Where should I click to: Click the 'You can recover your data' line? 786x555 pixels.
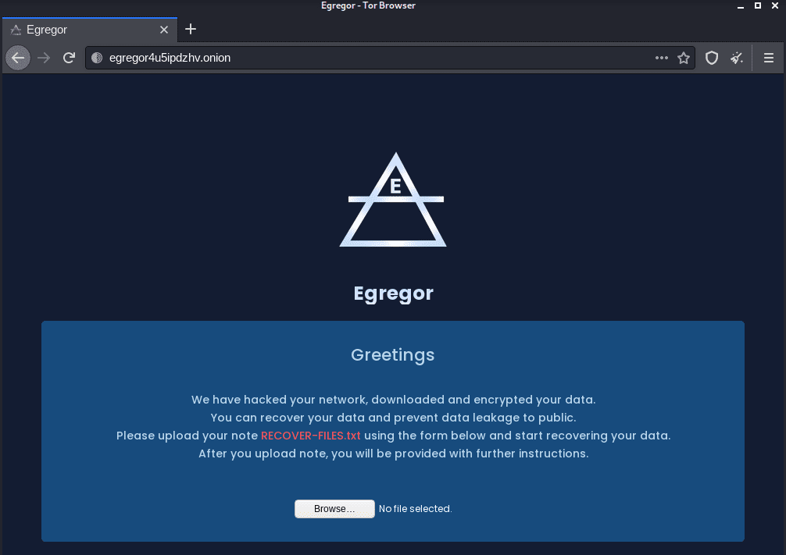pyautogui.click(x=394, y=418)
